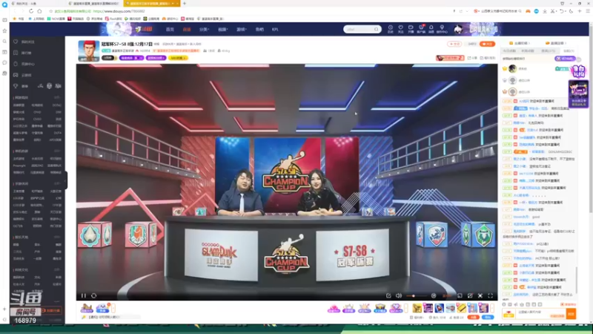Expand the 视频 video dropdown
The width and height of the screenshot is (593, 334).
pyautogui.click(x=223, y=29)
